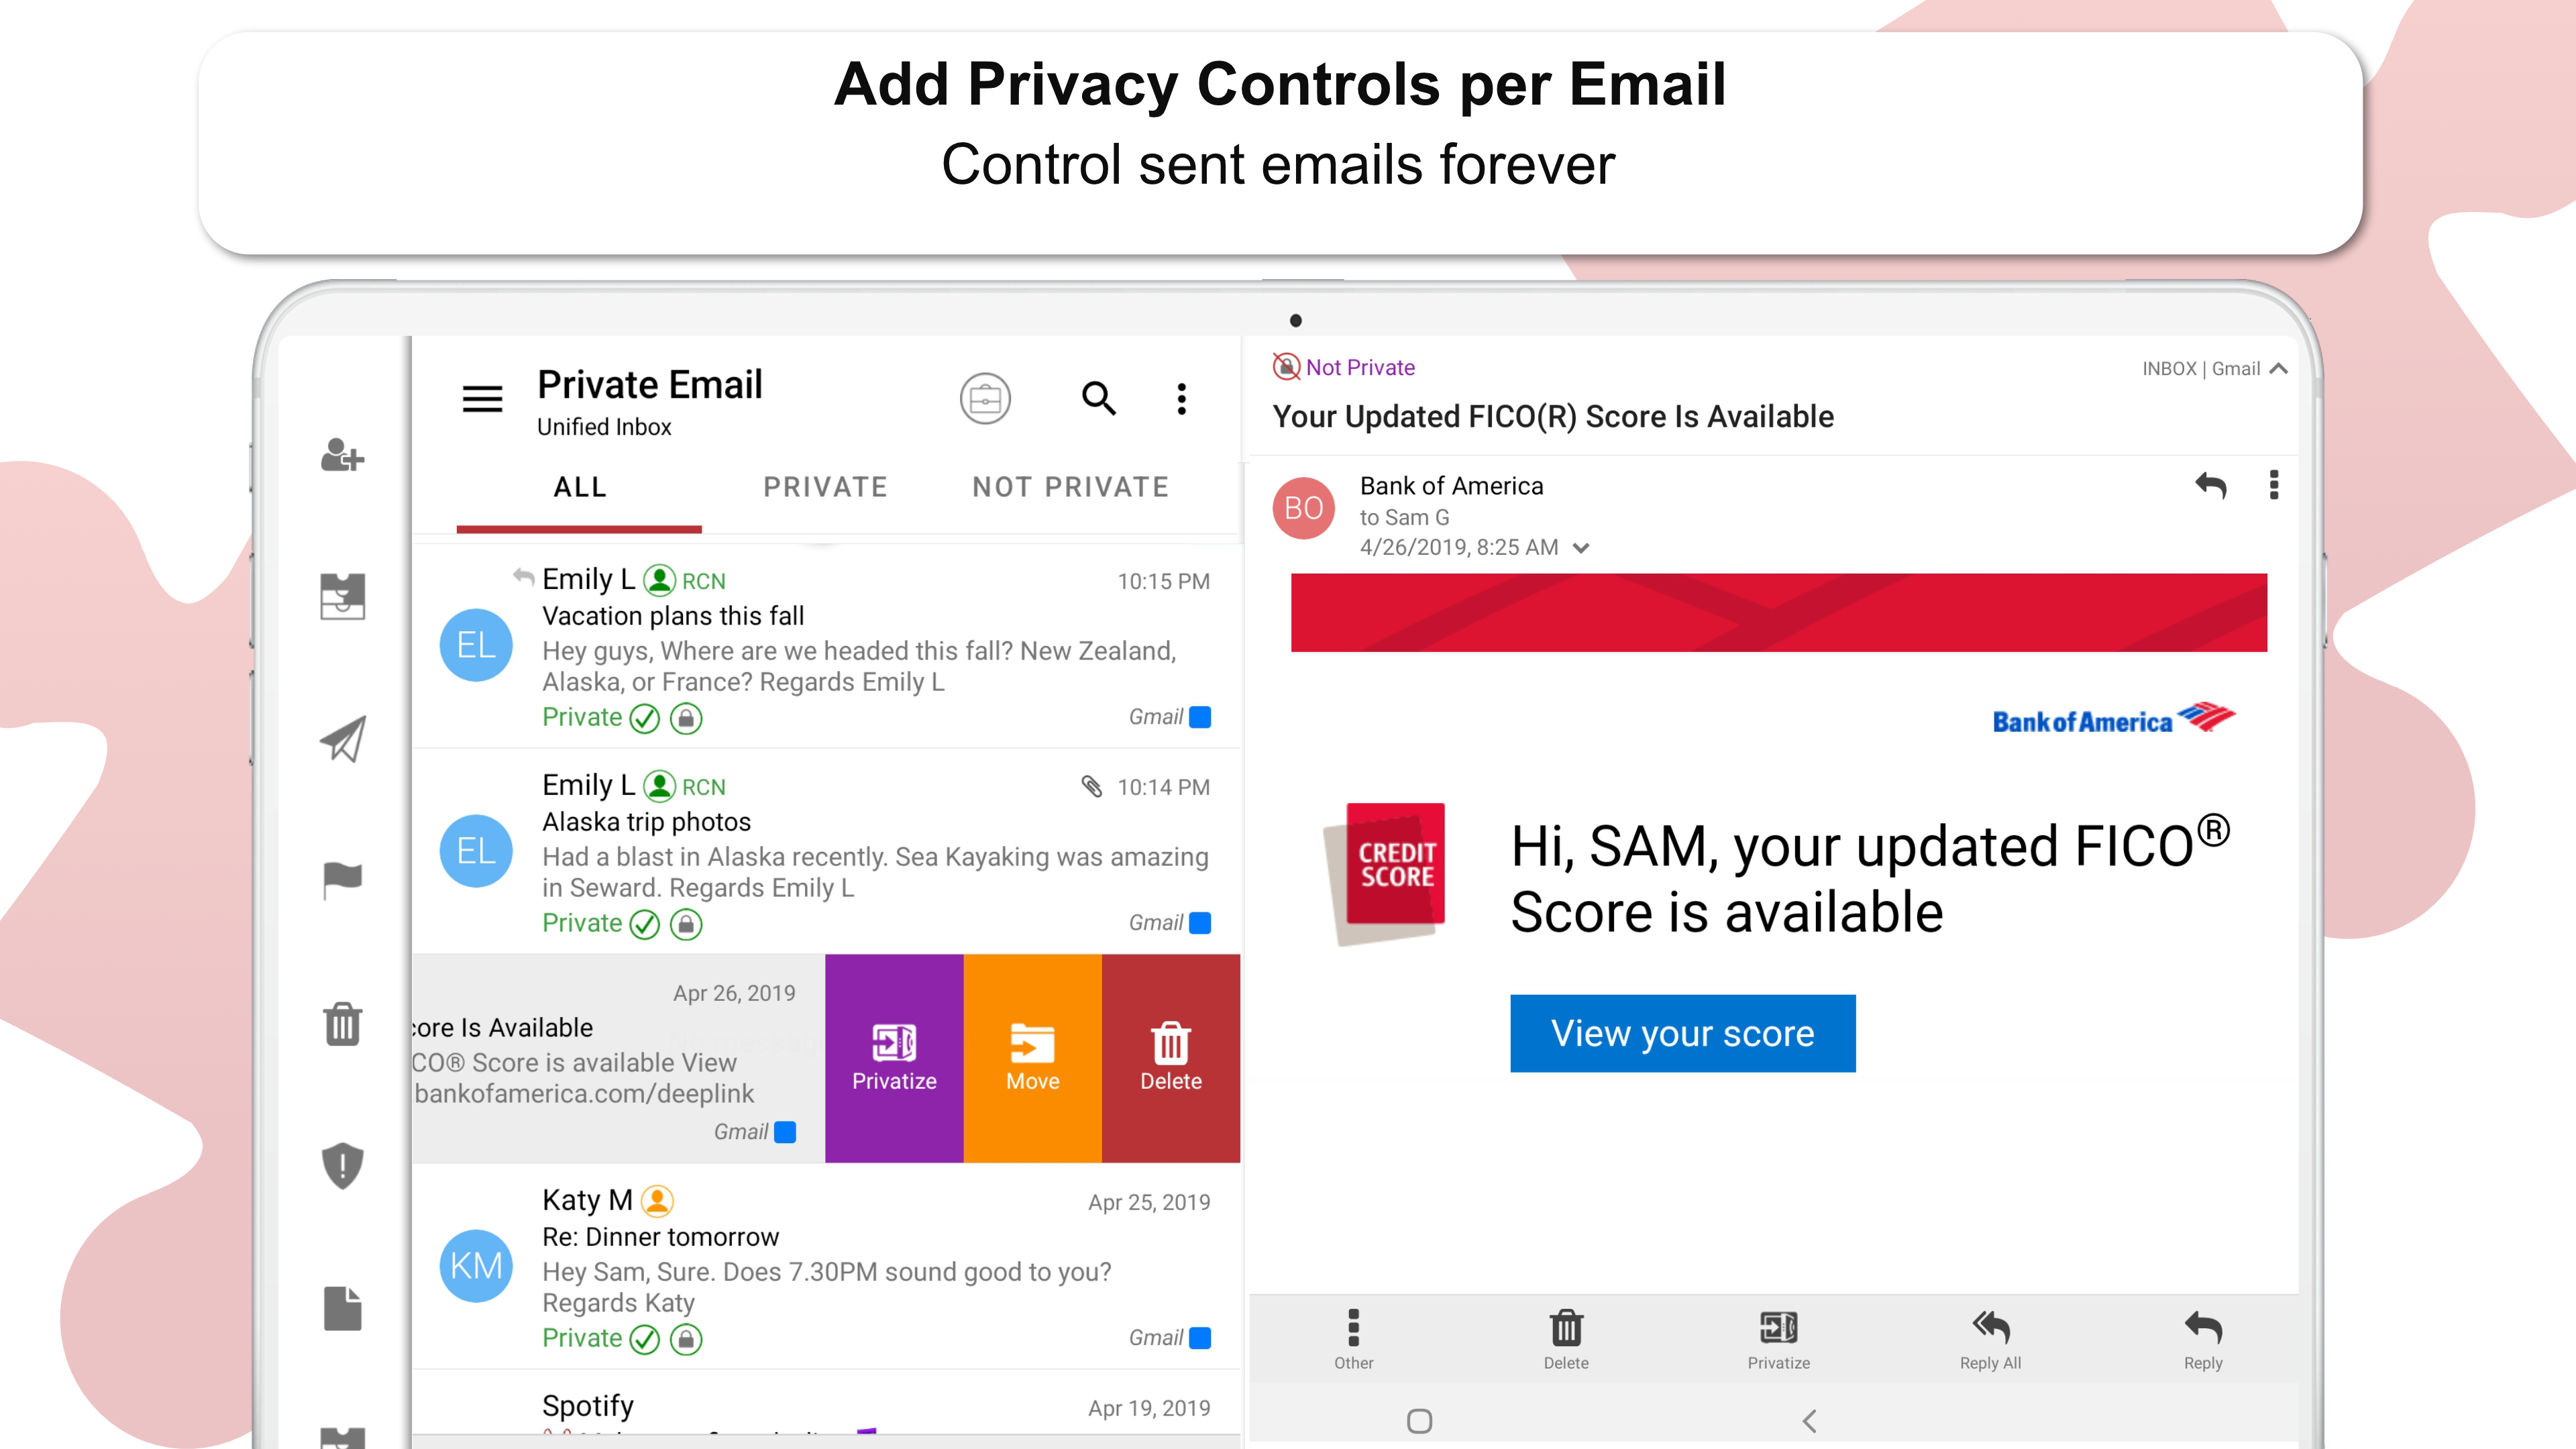Click the KM avatar of Katy M
The height and width of the screenshot is (1449, 2576).
coord(476,1266)
